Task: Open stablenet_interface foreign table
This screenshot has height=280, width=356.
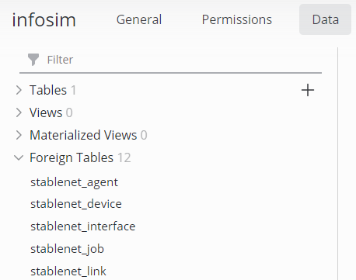Action: coord(83,226)
